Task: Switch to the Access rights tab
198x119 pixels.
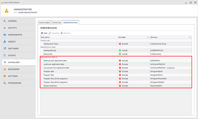Action: pos(44,23)
